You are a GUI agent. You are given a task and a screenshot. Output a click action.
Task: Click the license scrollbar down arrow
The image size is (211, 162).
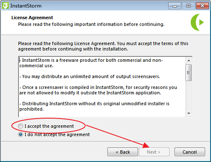[189, 114]
